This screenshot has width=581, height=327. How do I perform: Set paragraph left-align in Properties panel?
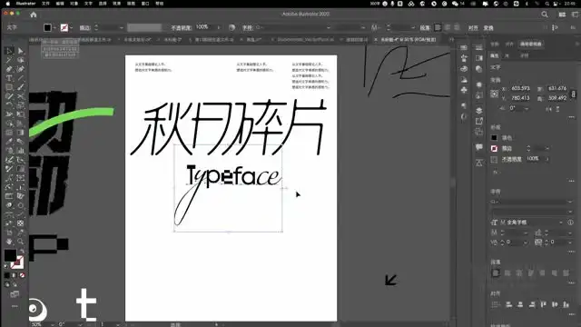tap(496, 273)
